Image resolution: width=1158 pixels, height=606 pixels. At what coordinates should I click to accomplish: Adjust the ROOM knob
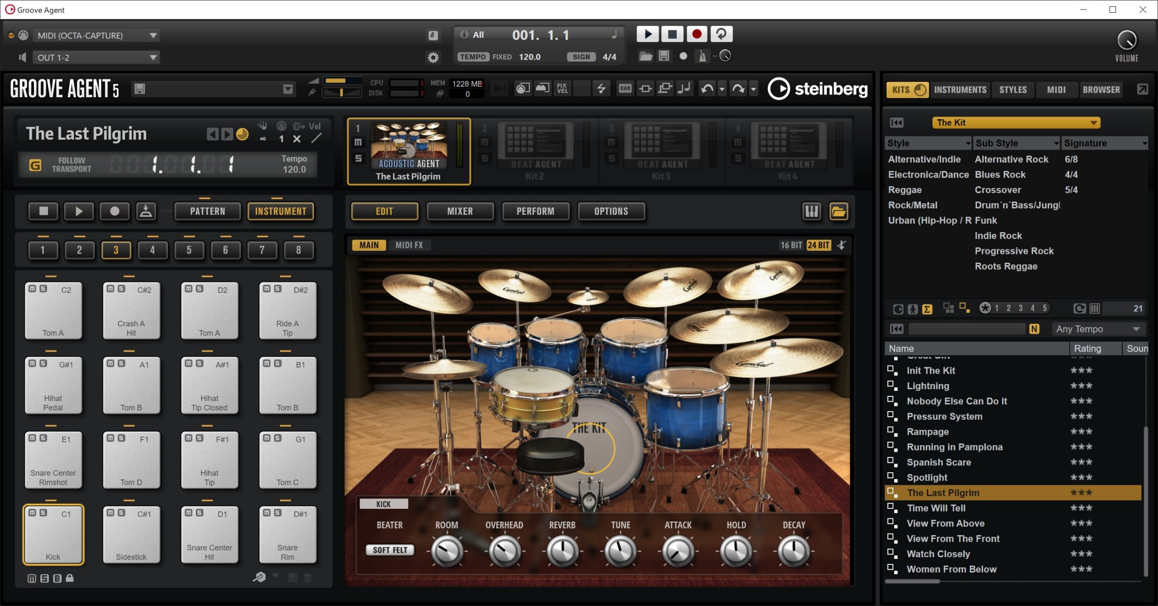[447, 551]
